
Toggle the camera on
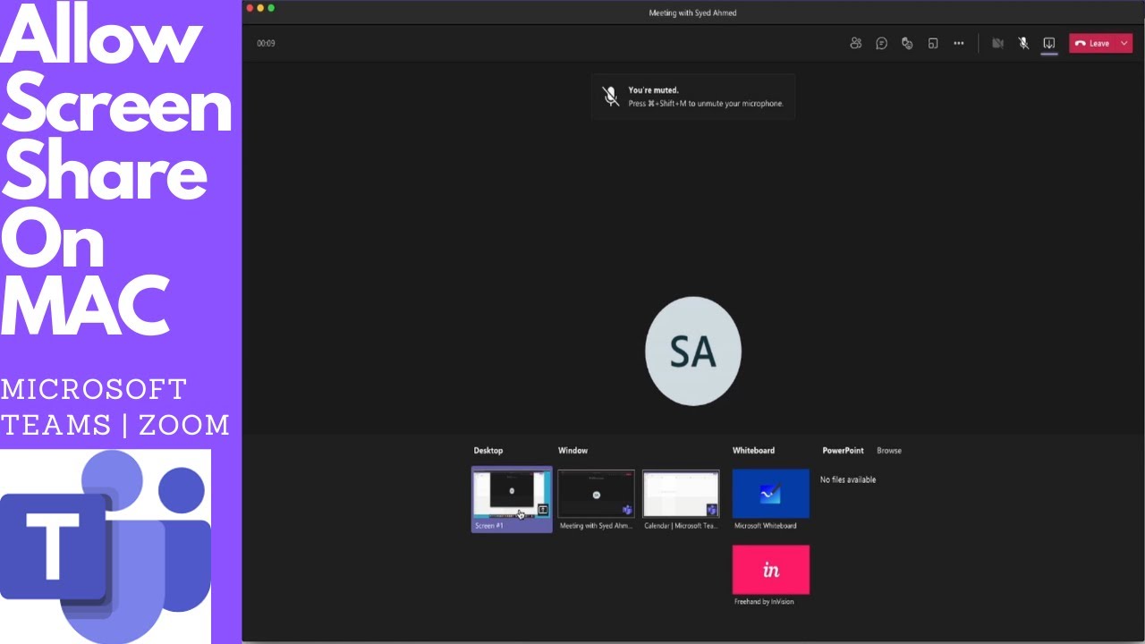997,43
